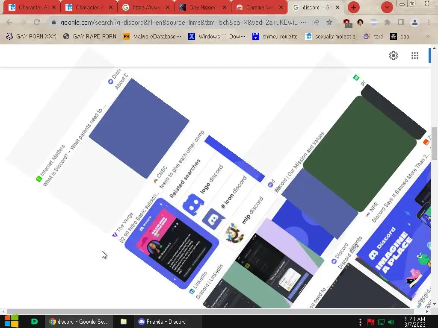
Task: Close the https://www tab
Action: [x=168, y=8]
